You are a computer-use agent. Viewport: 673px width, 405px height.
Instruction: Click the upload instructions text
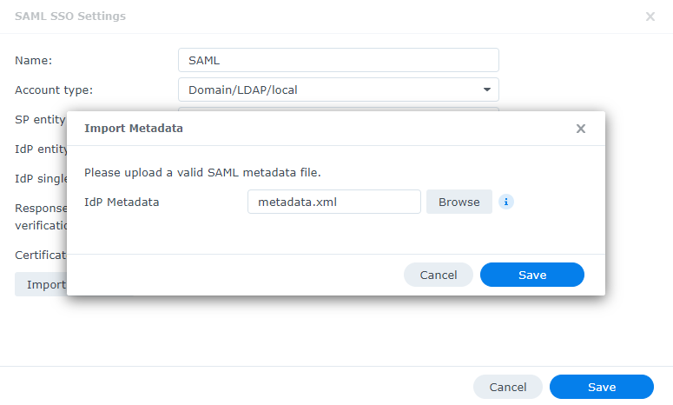coord(202,173)
